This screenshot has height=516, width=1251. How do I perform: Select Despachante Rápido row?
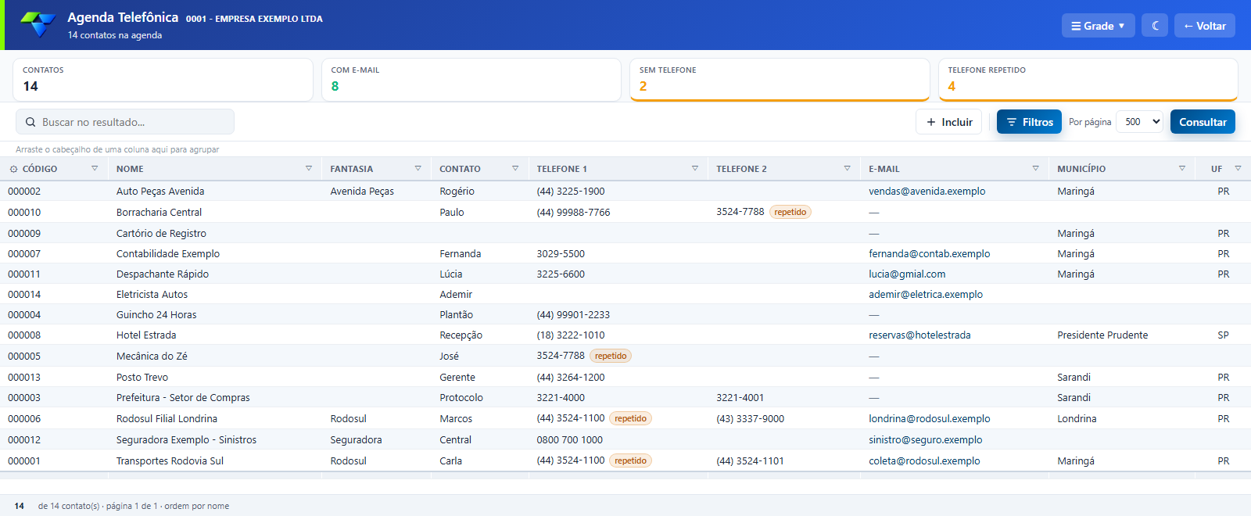pyautogui.click(x=625, y=274)
